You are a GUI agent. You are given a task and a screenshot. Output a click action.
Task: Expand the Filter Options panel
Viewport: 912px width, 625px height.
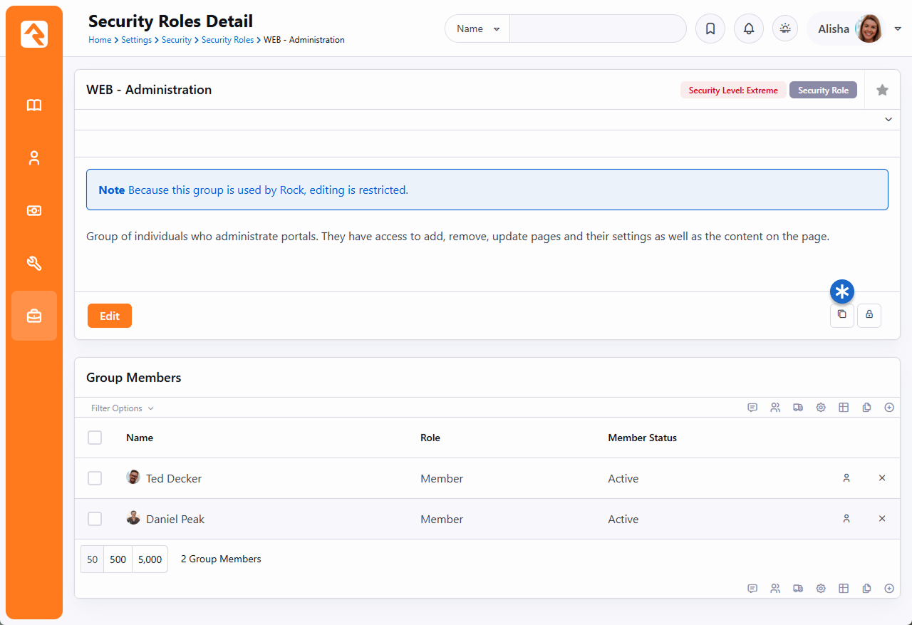pos(122,408)
